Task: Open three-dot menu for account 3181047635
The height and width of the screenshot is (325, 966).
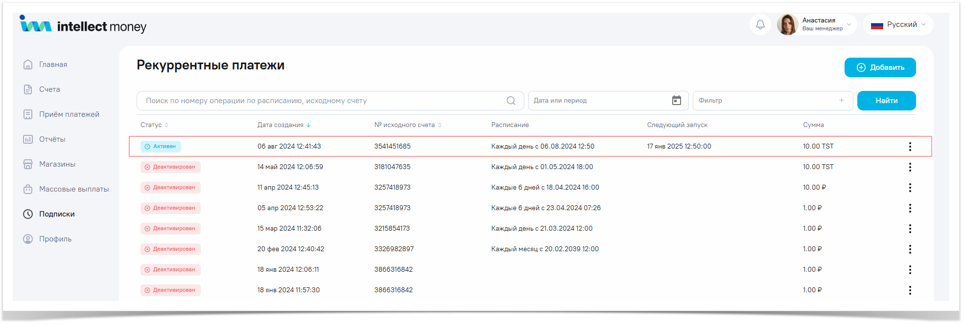Action: (910, 167)
